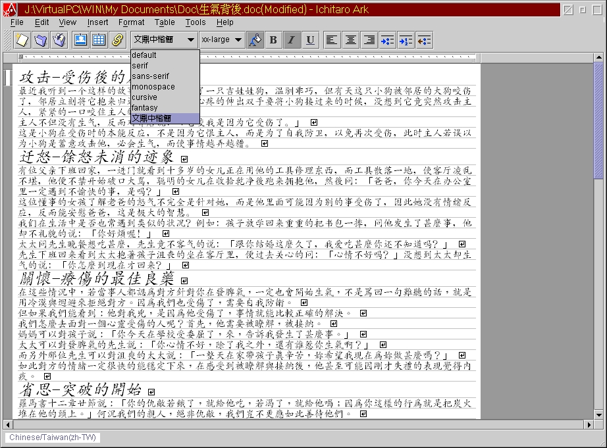Open the Table menu

click(165, 22)
